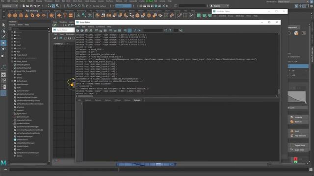This screenshot has height=176, width=314.
Task: Add a new script tab with plus button
Action: coord(144,100)
